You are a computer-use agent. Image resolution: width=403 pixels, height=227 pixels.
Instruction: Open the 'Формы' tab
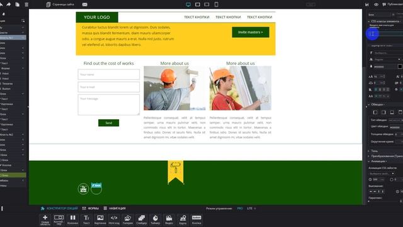click(x=91, y=208)
